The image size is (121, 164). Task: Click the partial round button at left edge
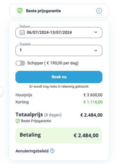point(1,91)
